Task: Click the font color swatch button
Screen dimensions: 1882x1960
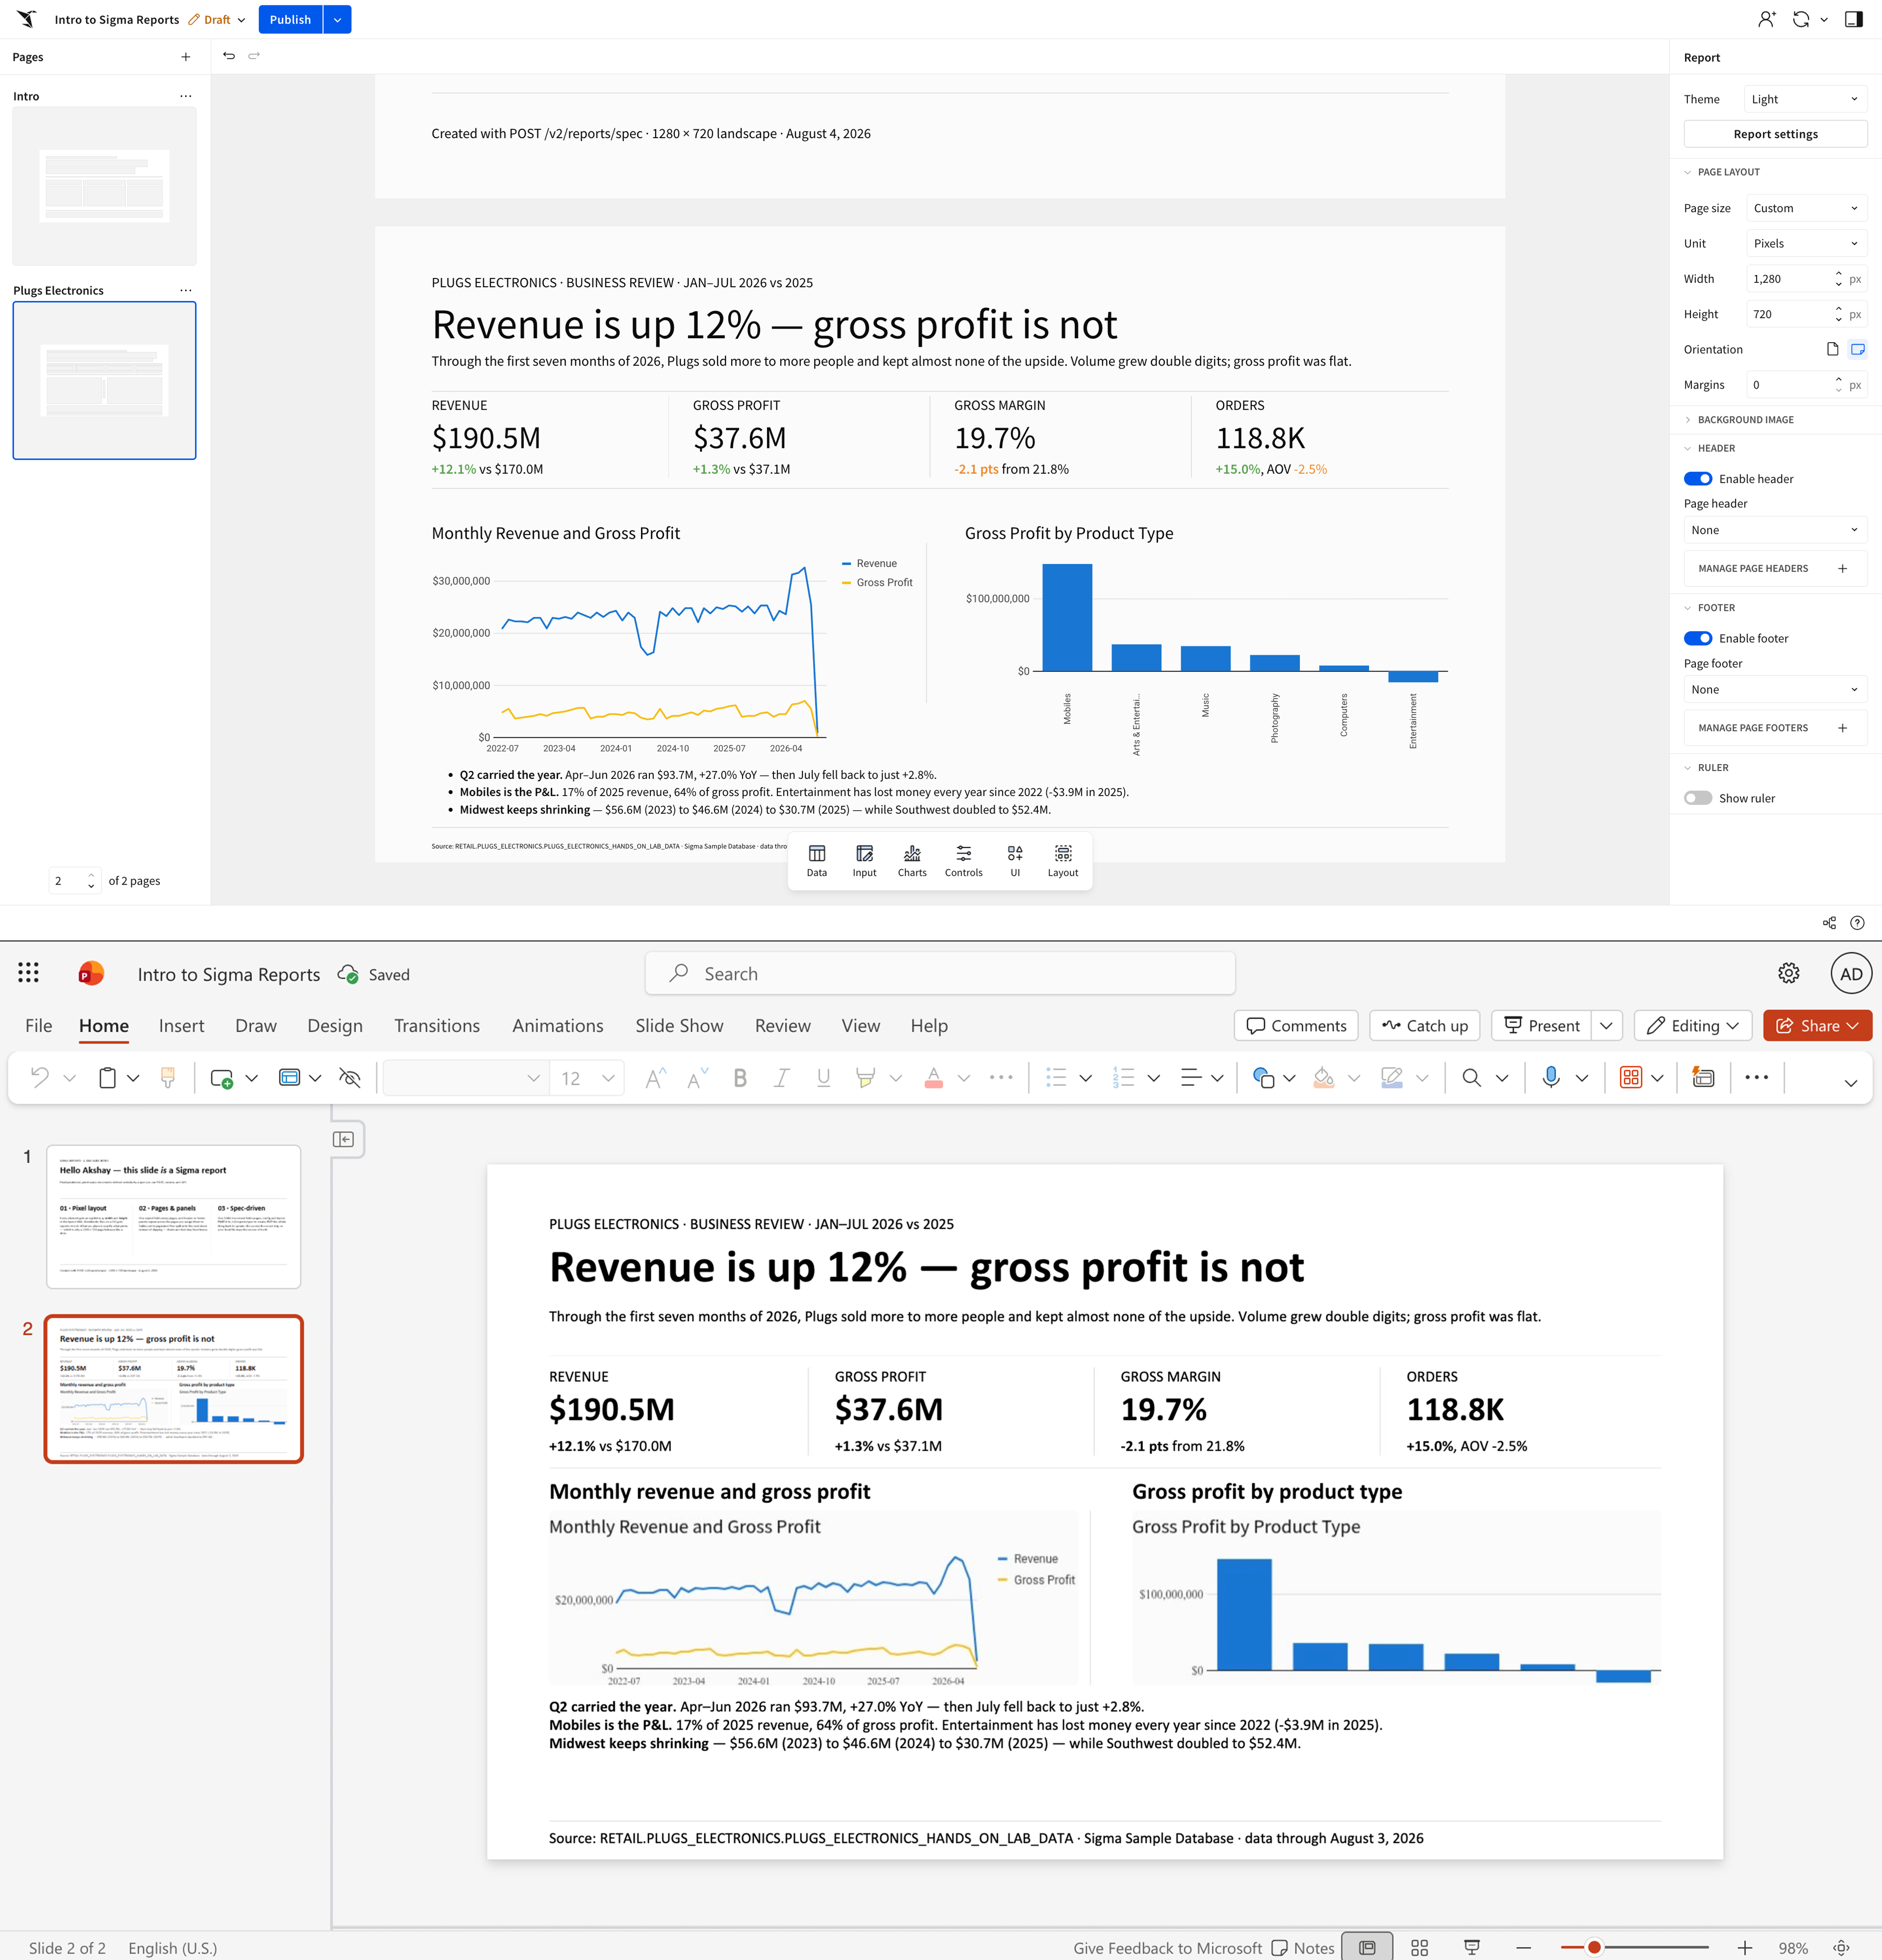Action: pos(933,1077)
